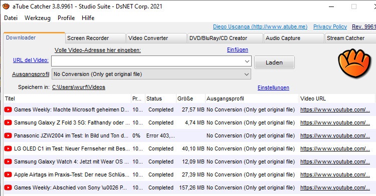Click the Laden button
The image size is (376, 196).
pos(274,62)
